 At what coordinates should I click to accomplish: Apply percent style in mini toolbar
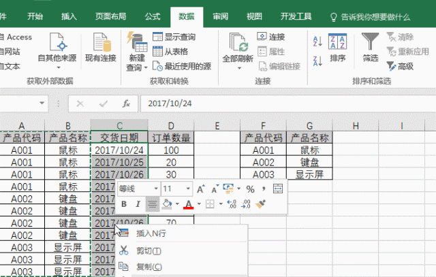(x=250, y=189)
